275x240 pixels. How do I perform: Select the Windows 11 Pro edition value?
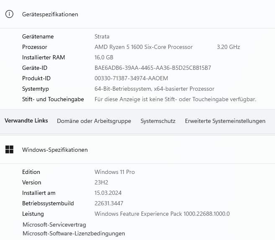coord(115,172)
